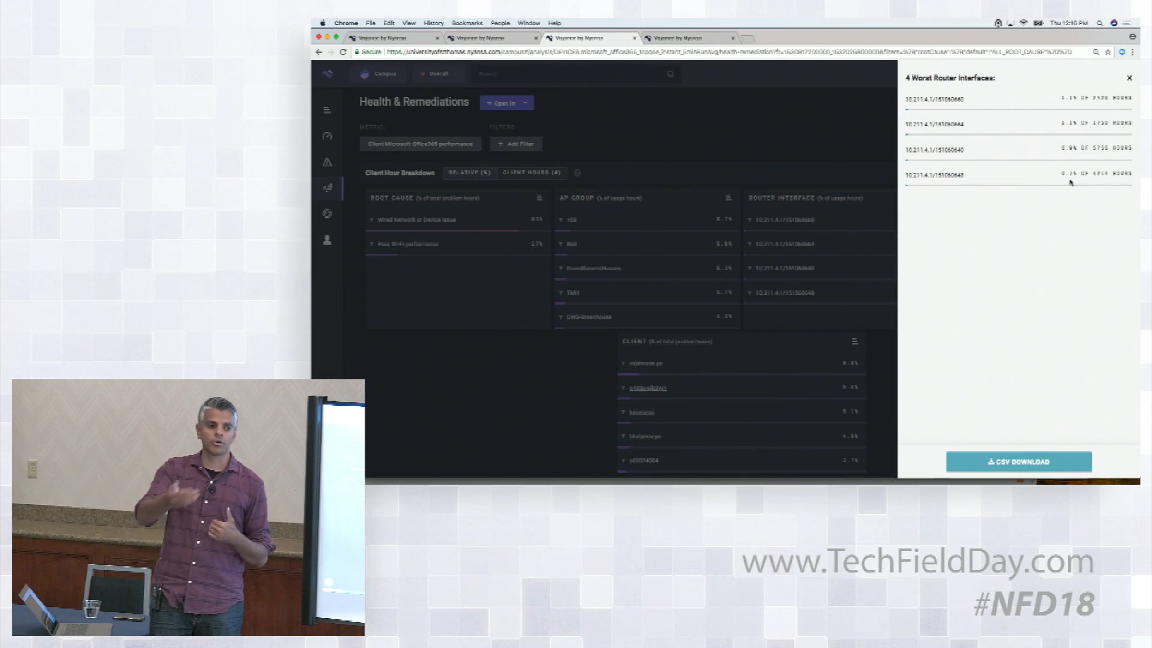Toggle filter funnel for OWS-Greenhouse AP group

(x=561, y=317)
